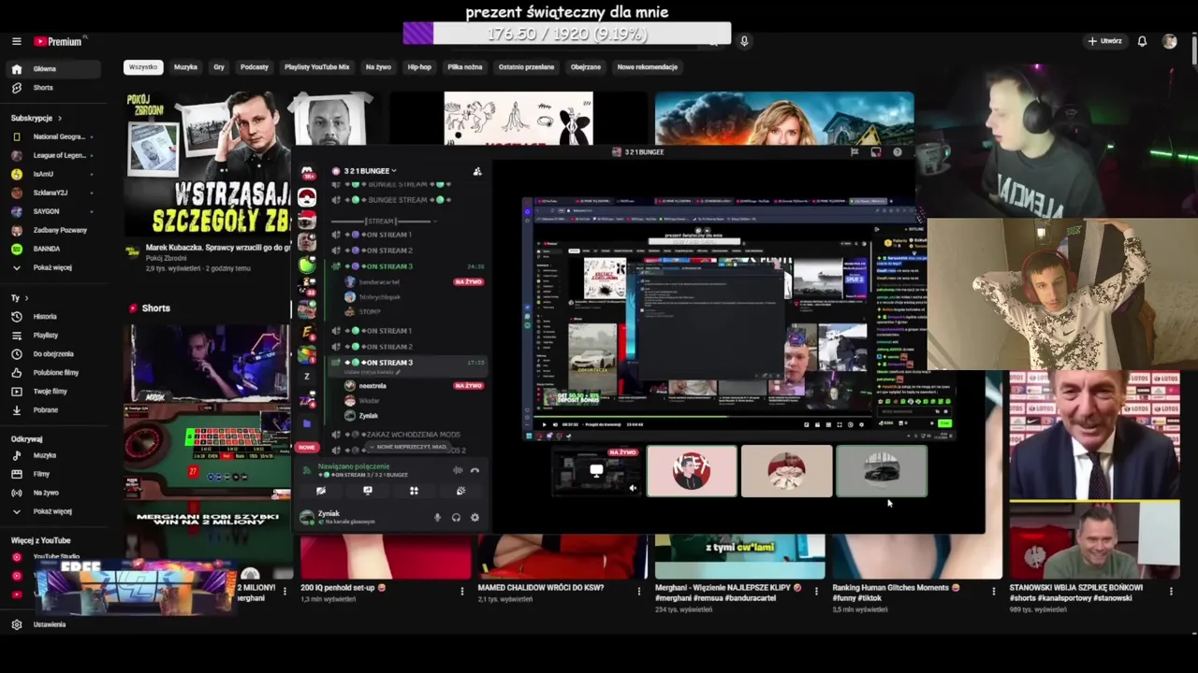1198x673 pixels.
Task: Expand the Ty section
Action: [x=19, y=297]
